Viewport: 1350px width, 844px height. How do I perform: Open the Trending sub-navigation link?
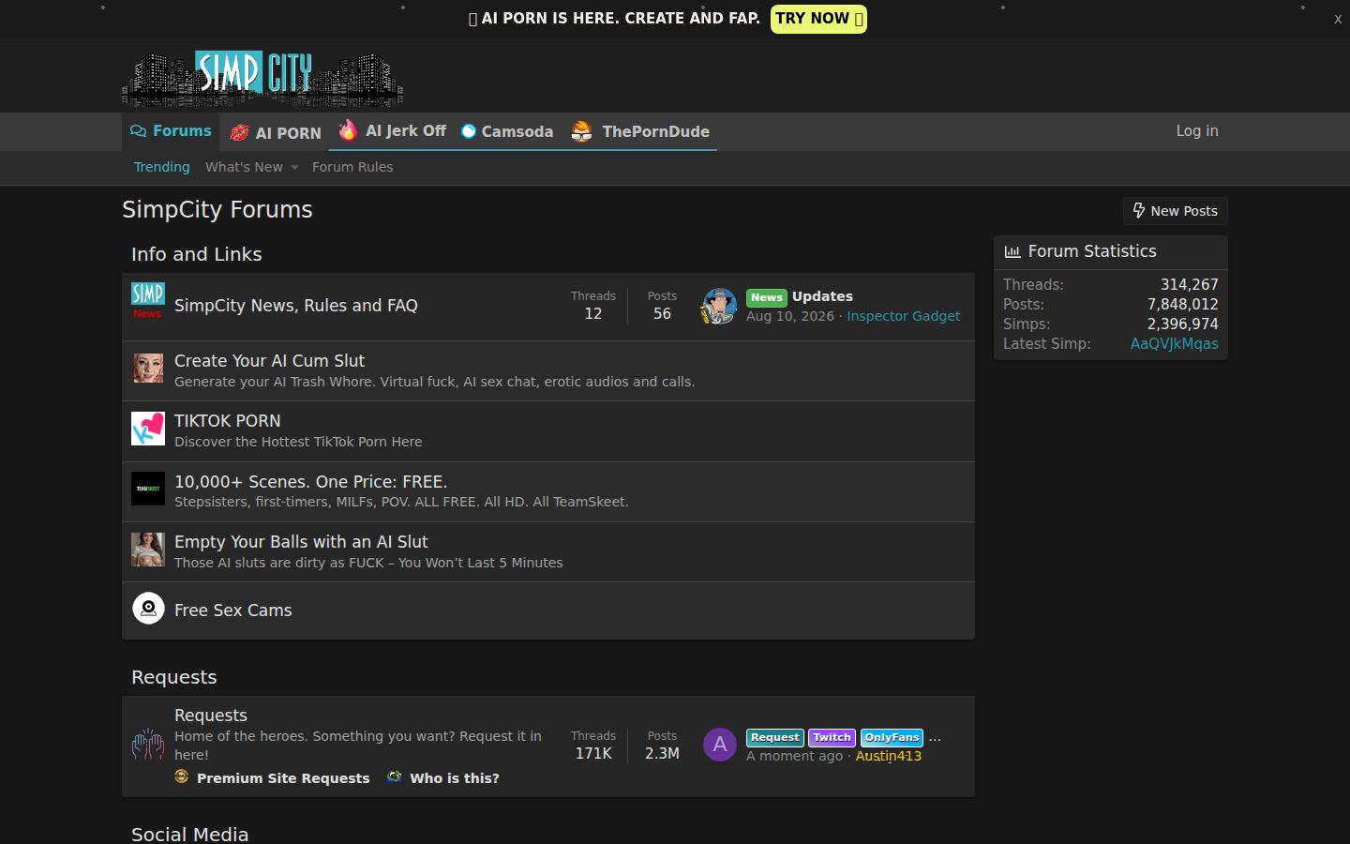point(161,167)
